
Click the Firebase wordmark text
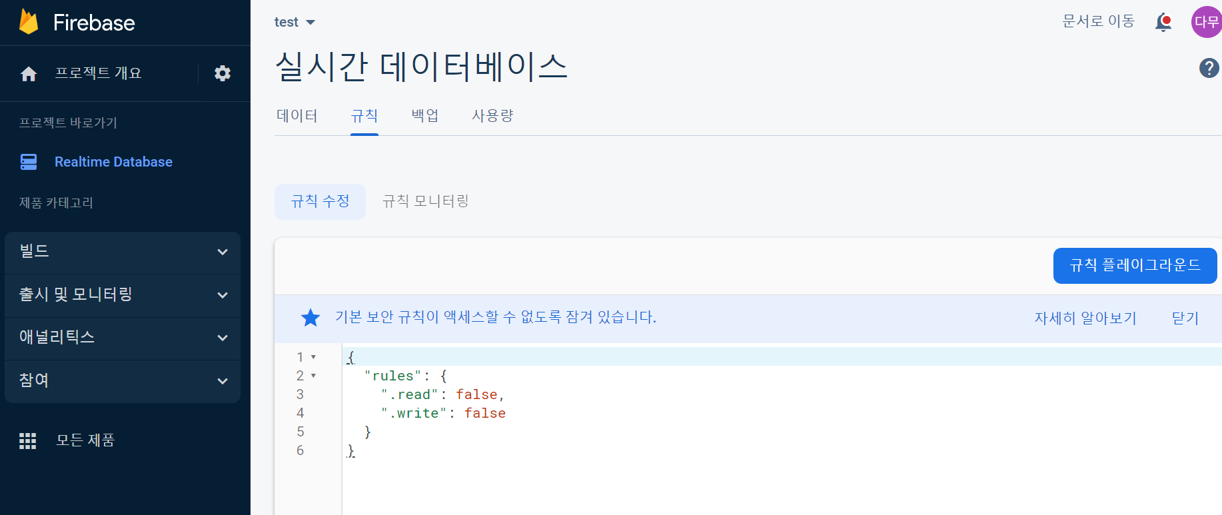point(94,23)
